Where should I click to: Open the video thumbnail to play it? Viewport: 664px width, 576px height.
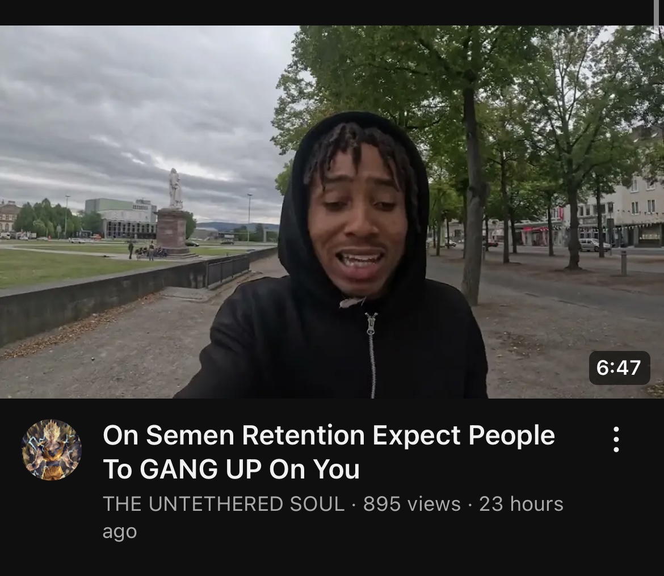(332, 212)
